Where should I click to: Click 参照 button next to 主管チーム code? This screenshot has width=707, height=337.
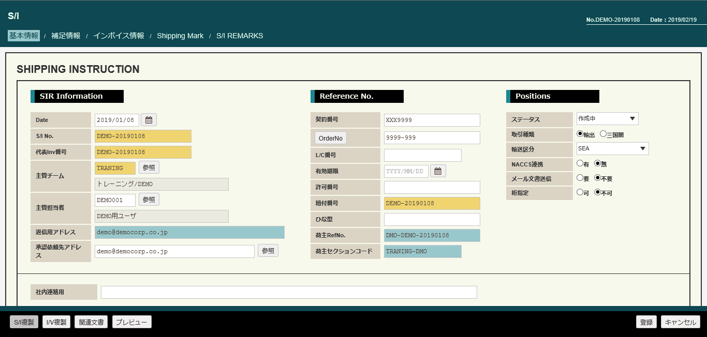149,167
